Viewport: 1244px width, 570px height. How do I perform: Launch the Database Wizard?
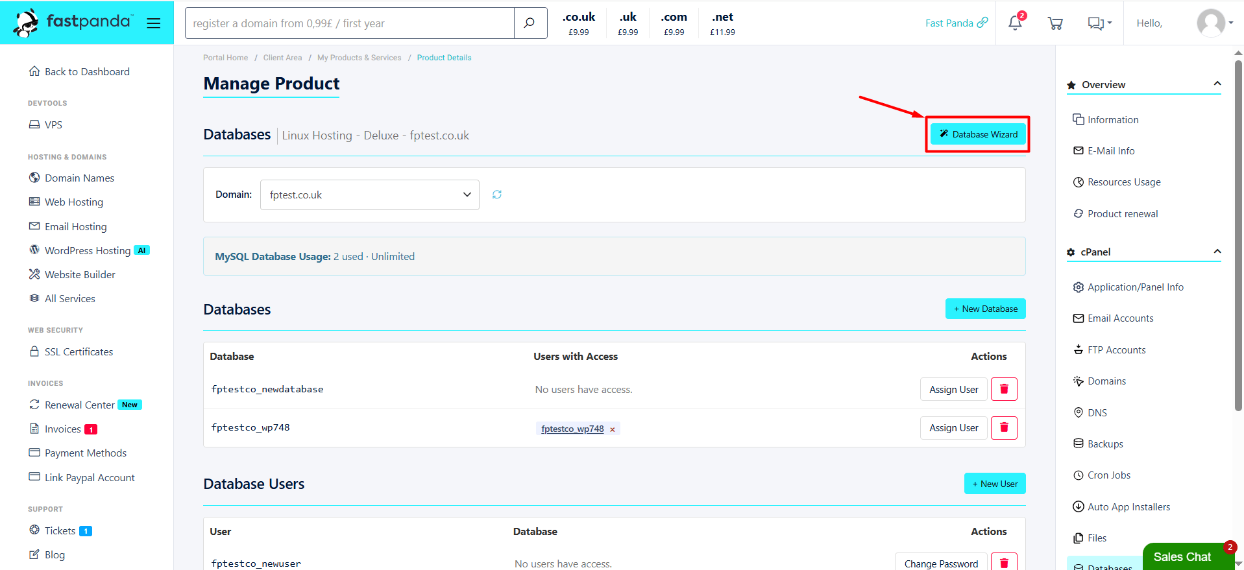click(978, 134)
